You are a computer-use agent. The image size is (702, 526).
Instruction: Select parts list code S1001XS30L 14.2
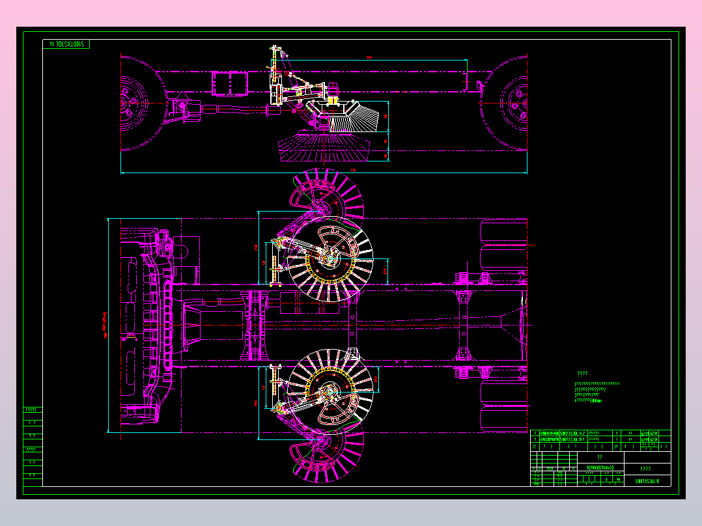(x=572, y=434)
